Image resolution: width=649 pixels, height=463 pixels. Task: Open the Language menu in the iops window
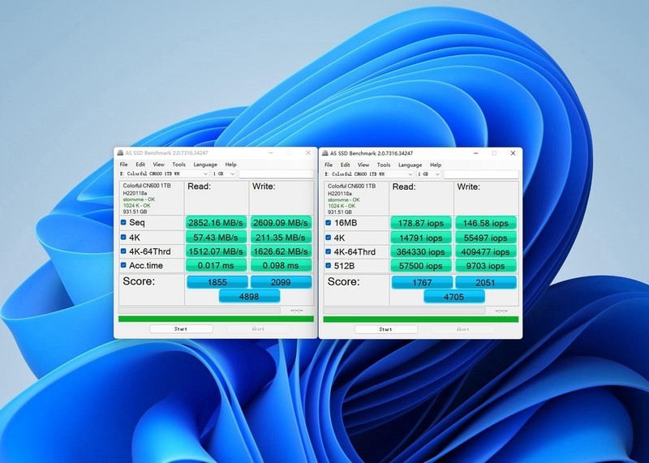click(410, 165)
